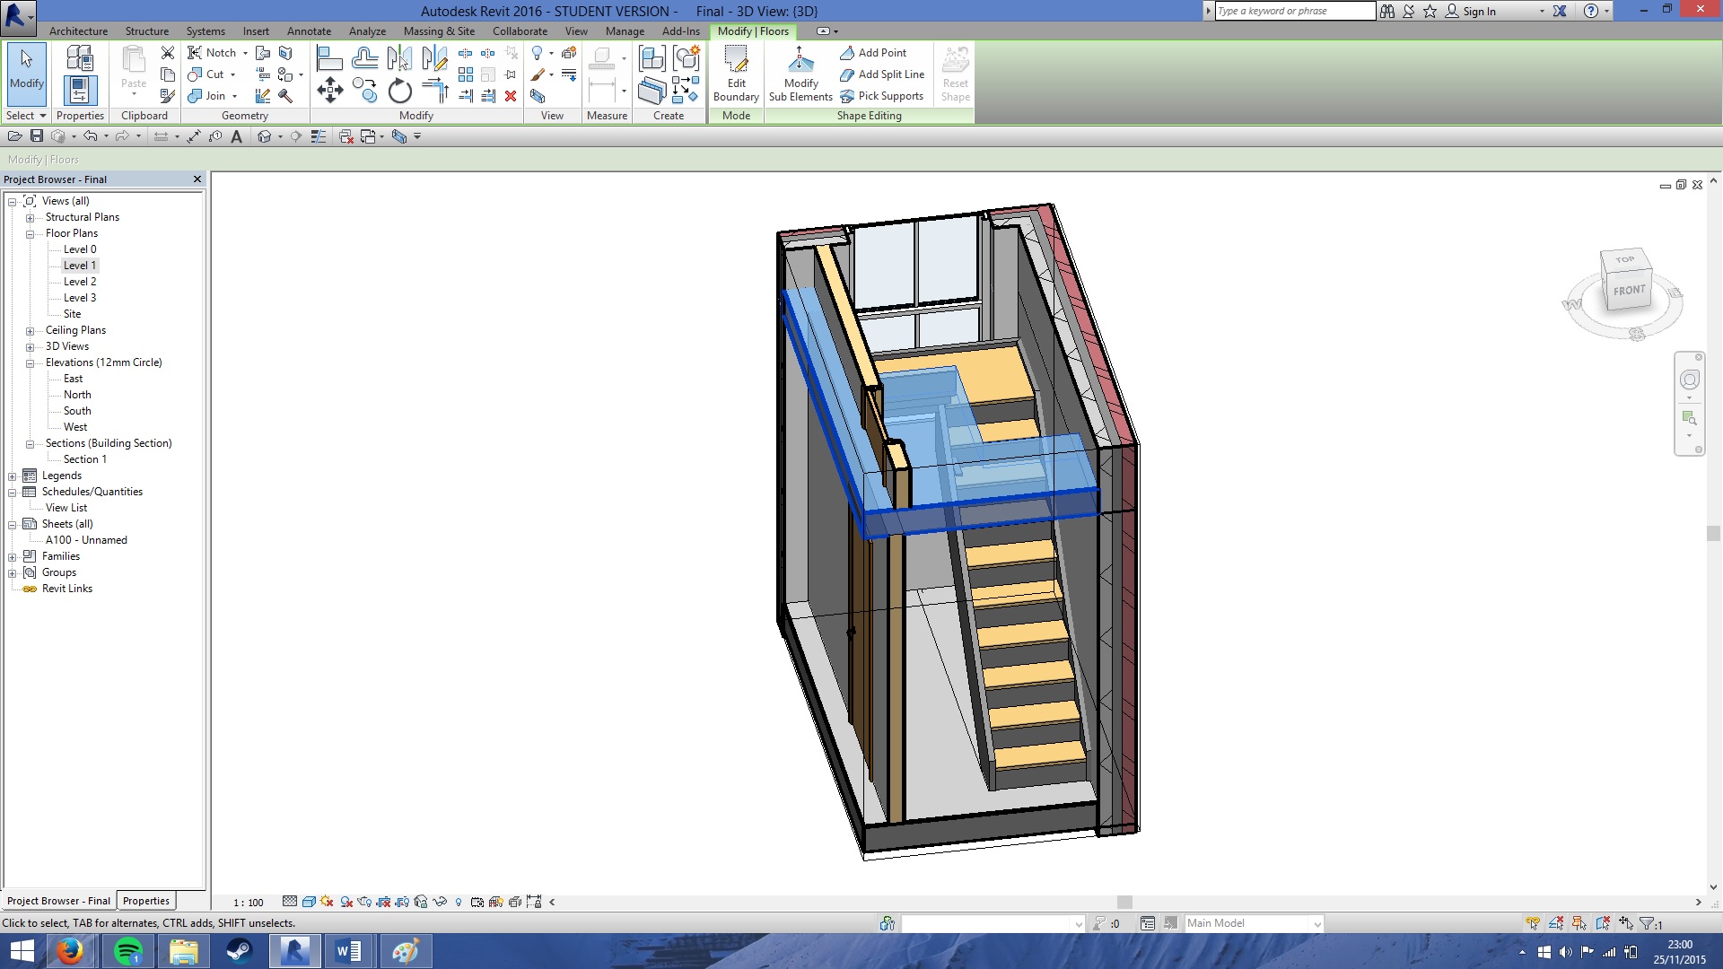Toggle sun path in view control bar
The width and height of the screenshot is (1723, 969).
tap(326, 902)
